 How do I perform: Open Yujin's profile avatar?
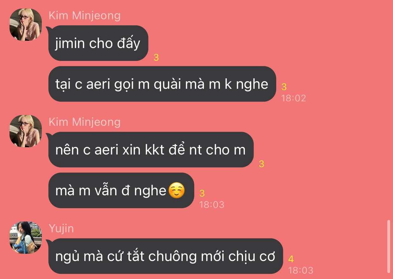(x=26, y=238)
